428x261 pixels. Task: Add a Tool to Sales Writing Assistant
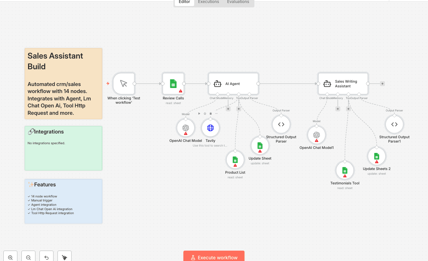point(348,109)
